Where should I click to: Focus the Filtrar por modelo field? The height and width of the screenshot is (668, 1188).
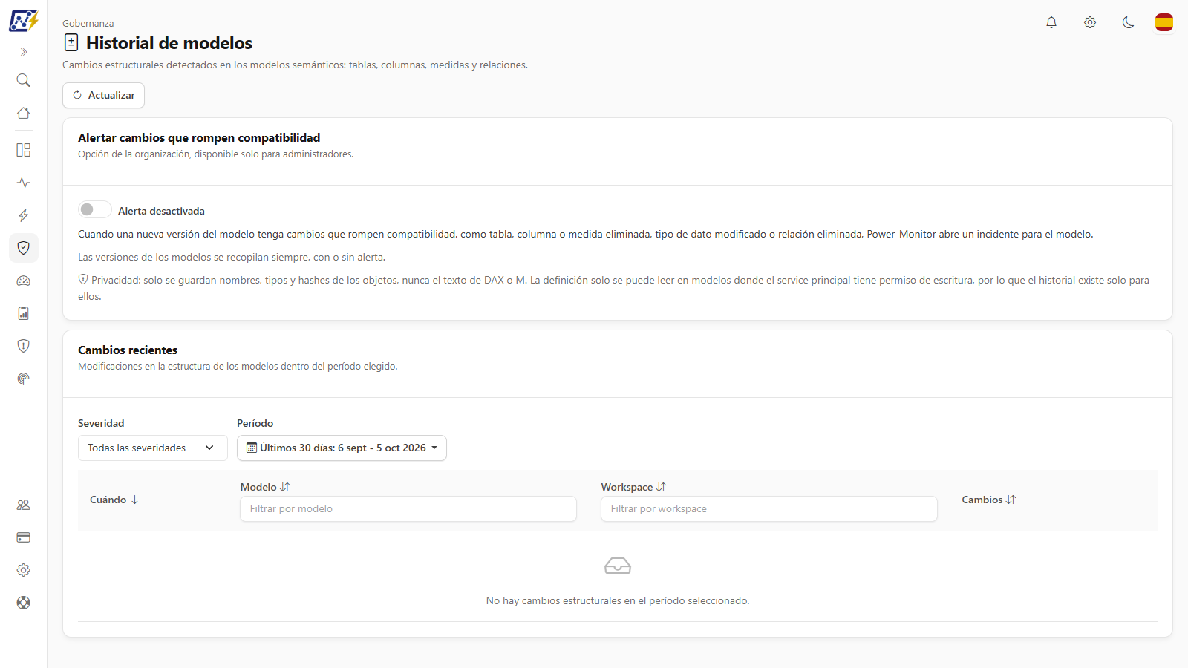(408, 508)
